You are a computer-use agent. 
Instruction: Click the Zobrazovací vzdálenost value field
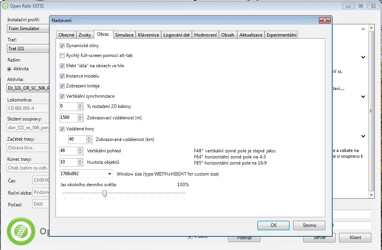pyautogui.click(x=68, y=118)
